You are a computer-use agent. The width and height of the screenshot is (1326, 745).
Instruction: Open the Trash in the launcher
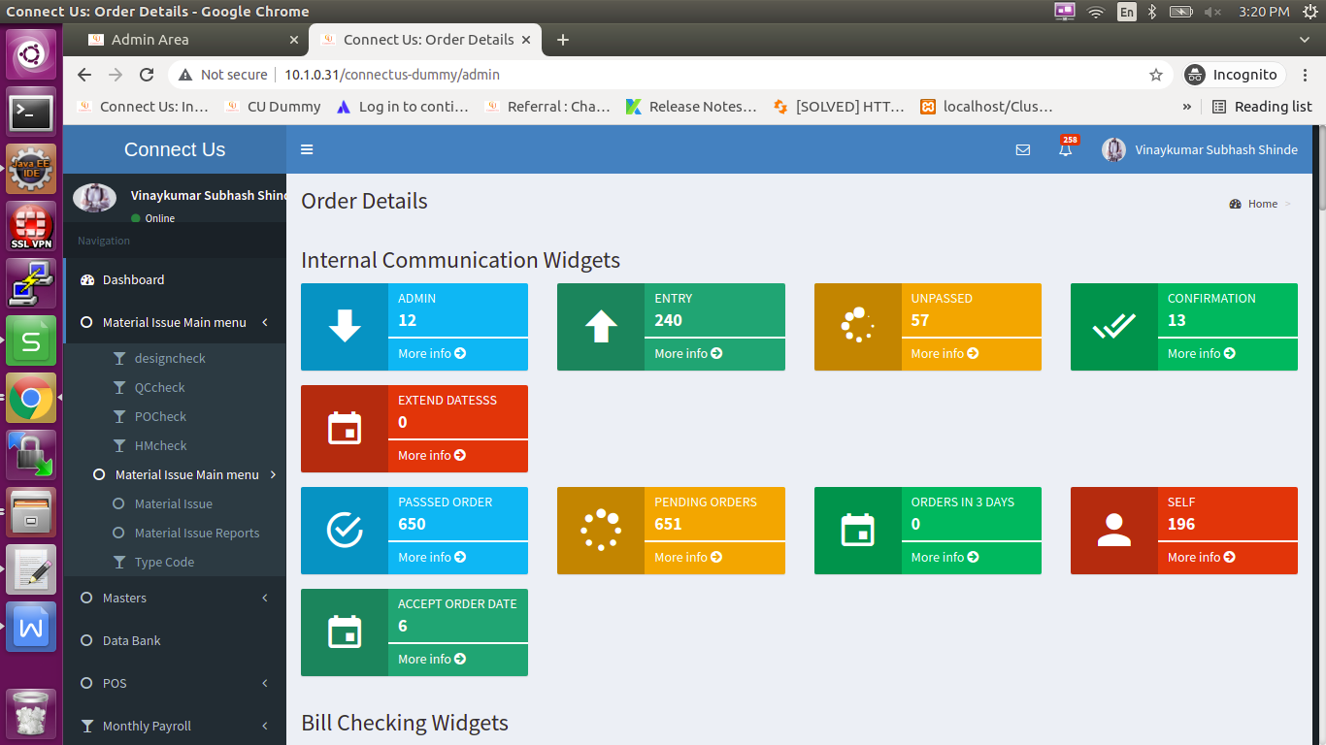(x=31, y=714)
